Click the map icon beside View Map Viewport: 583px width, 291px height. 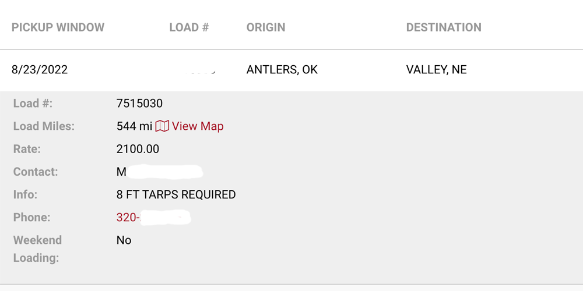162,126
